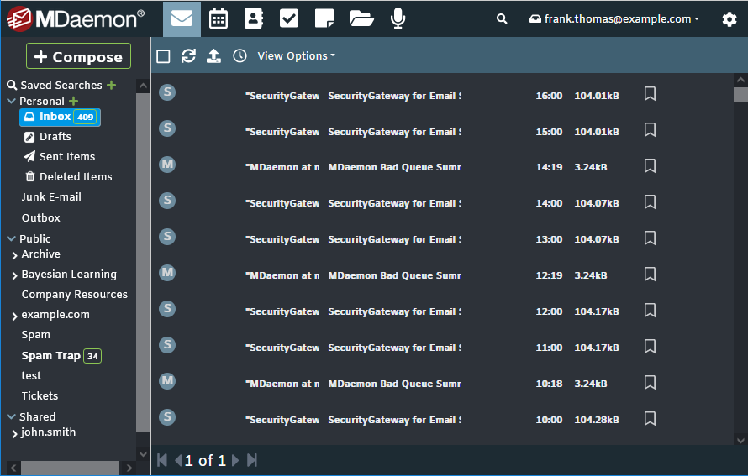This screenshot has height=476, width=748.
Task: Click sender avatar of 16:00 message
Action: tap(167, 92)
